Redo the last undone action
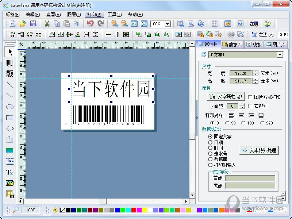 (x=101, y=23)
